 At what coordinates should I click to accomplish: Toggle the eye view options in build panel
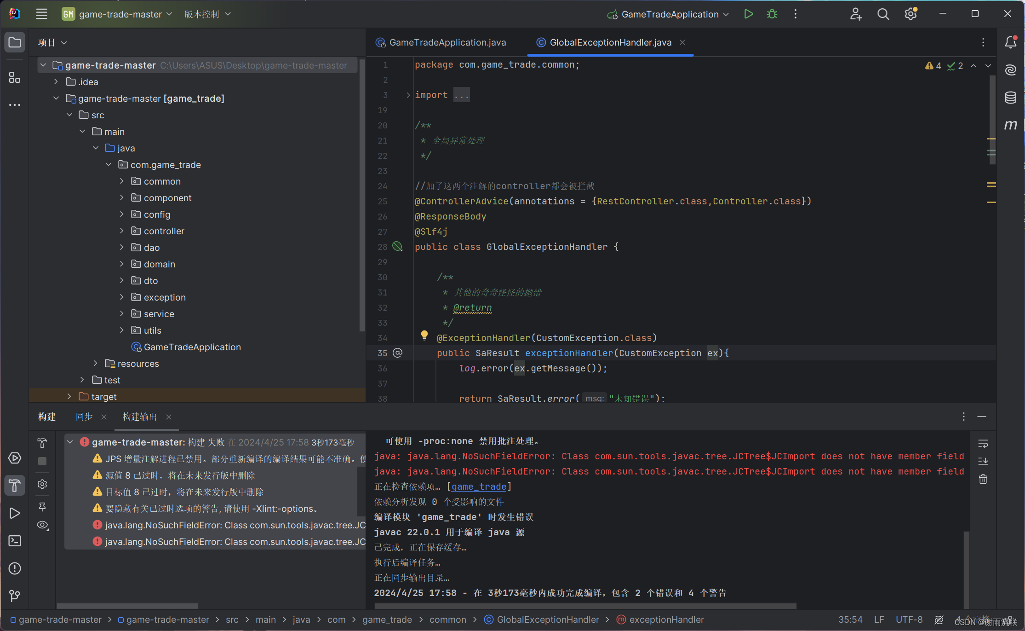click(x=42, y=525)
